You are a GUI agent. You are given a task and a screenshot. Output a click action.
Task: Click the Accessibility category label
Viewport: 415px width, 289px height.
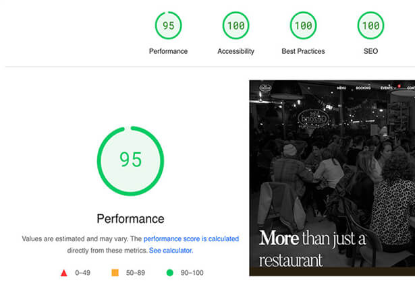click(236, 51)
